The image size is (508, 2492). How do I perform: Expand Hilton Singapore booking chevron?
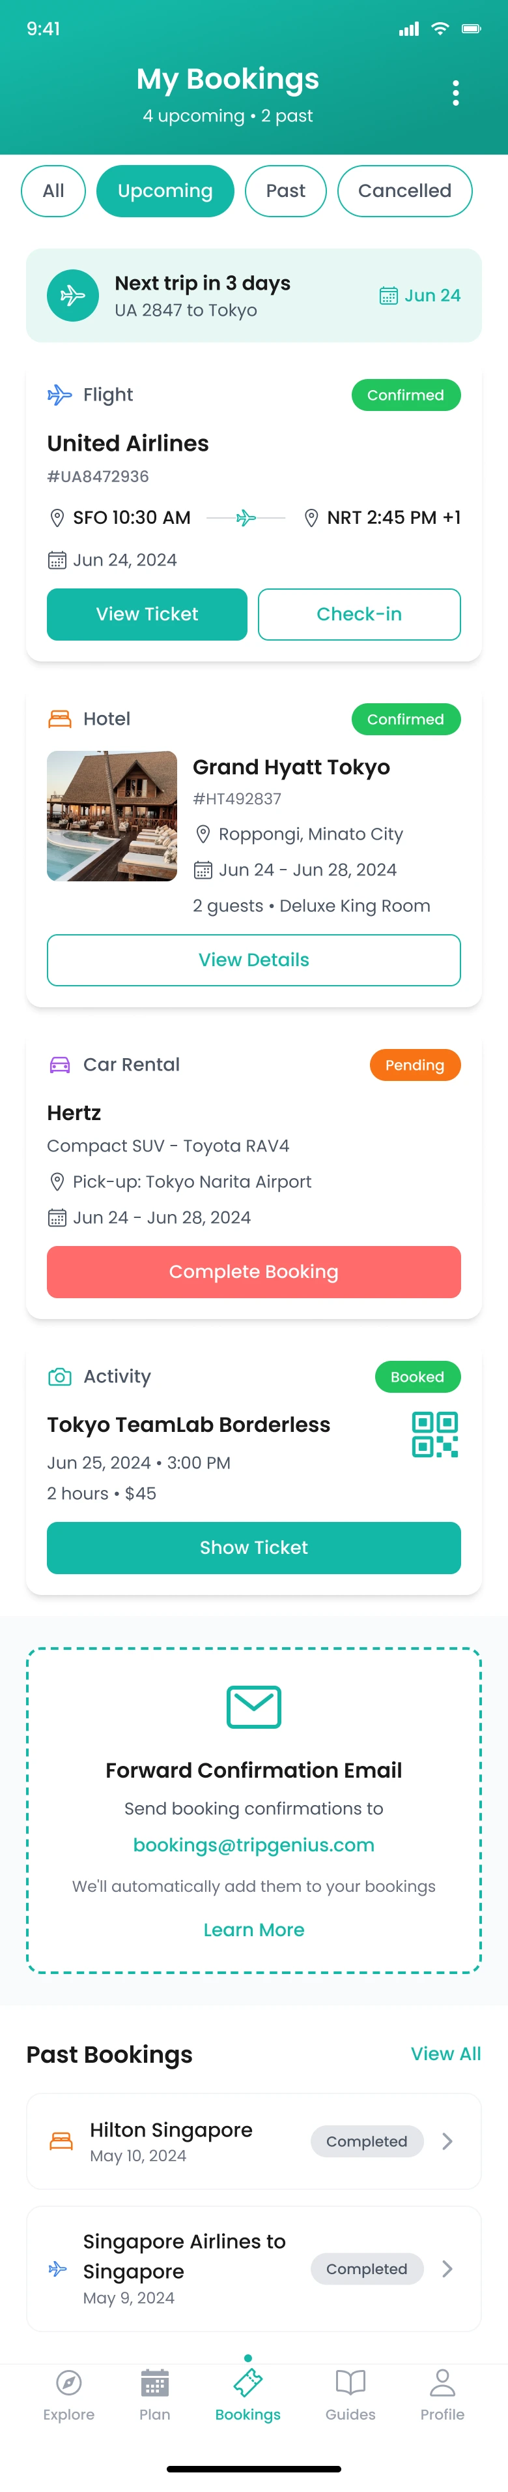coord(447,2141)
